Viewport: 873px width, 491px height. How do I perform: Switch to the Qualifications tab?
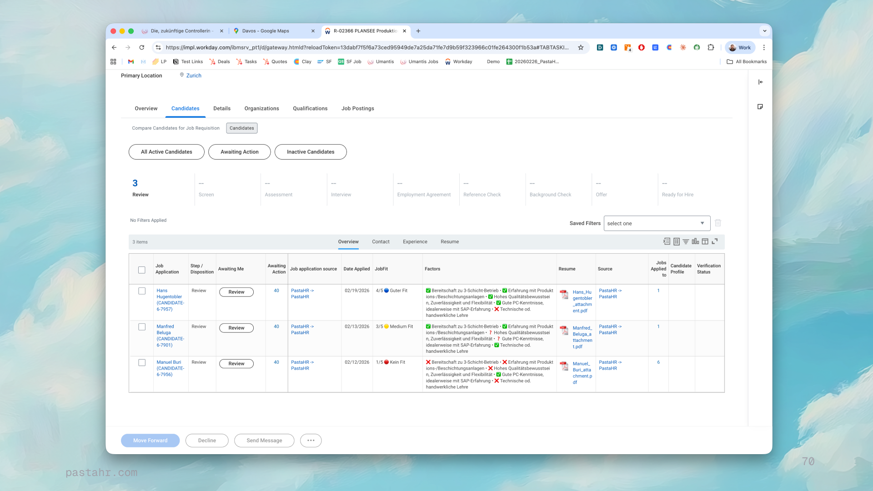tap(310, 108)
